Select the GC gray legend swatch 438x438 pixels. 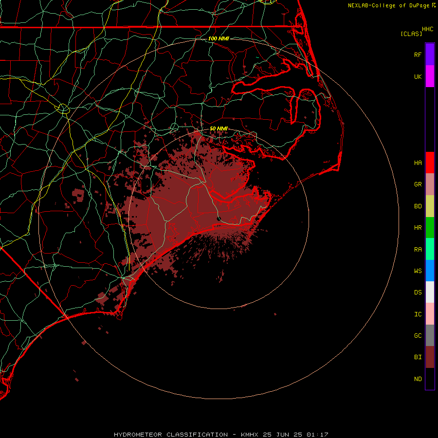coord(430,335)
